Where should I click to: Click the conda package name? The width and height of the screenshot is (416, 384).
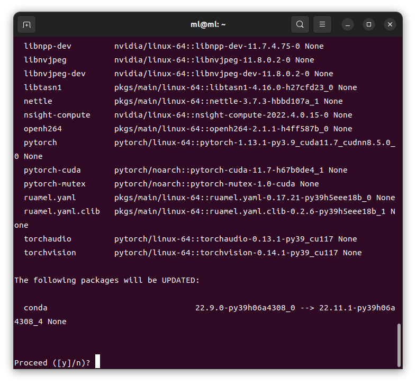[x=35, y=308]
